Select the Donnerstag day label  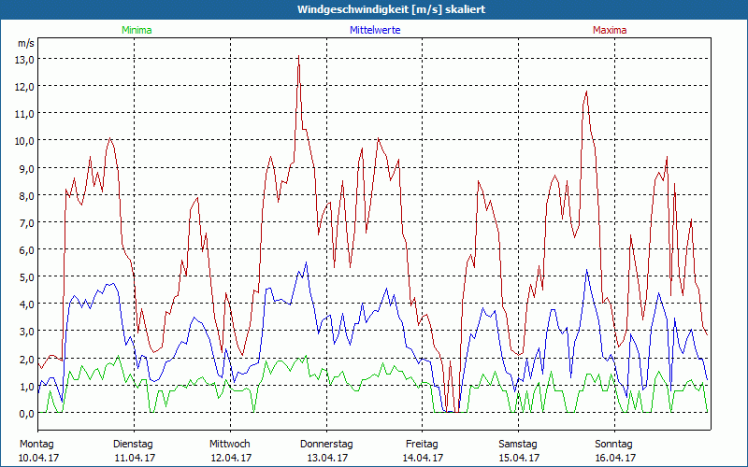click(326, 444)
